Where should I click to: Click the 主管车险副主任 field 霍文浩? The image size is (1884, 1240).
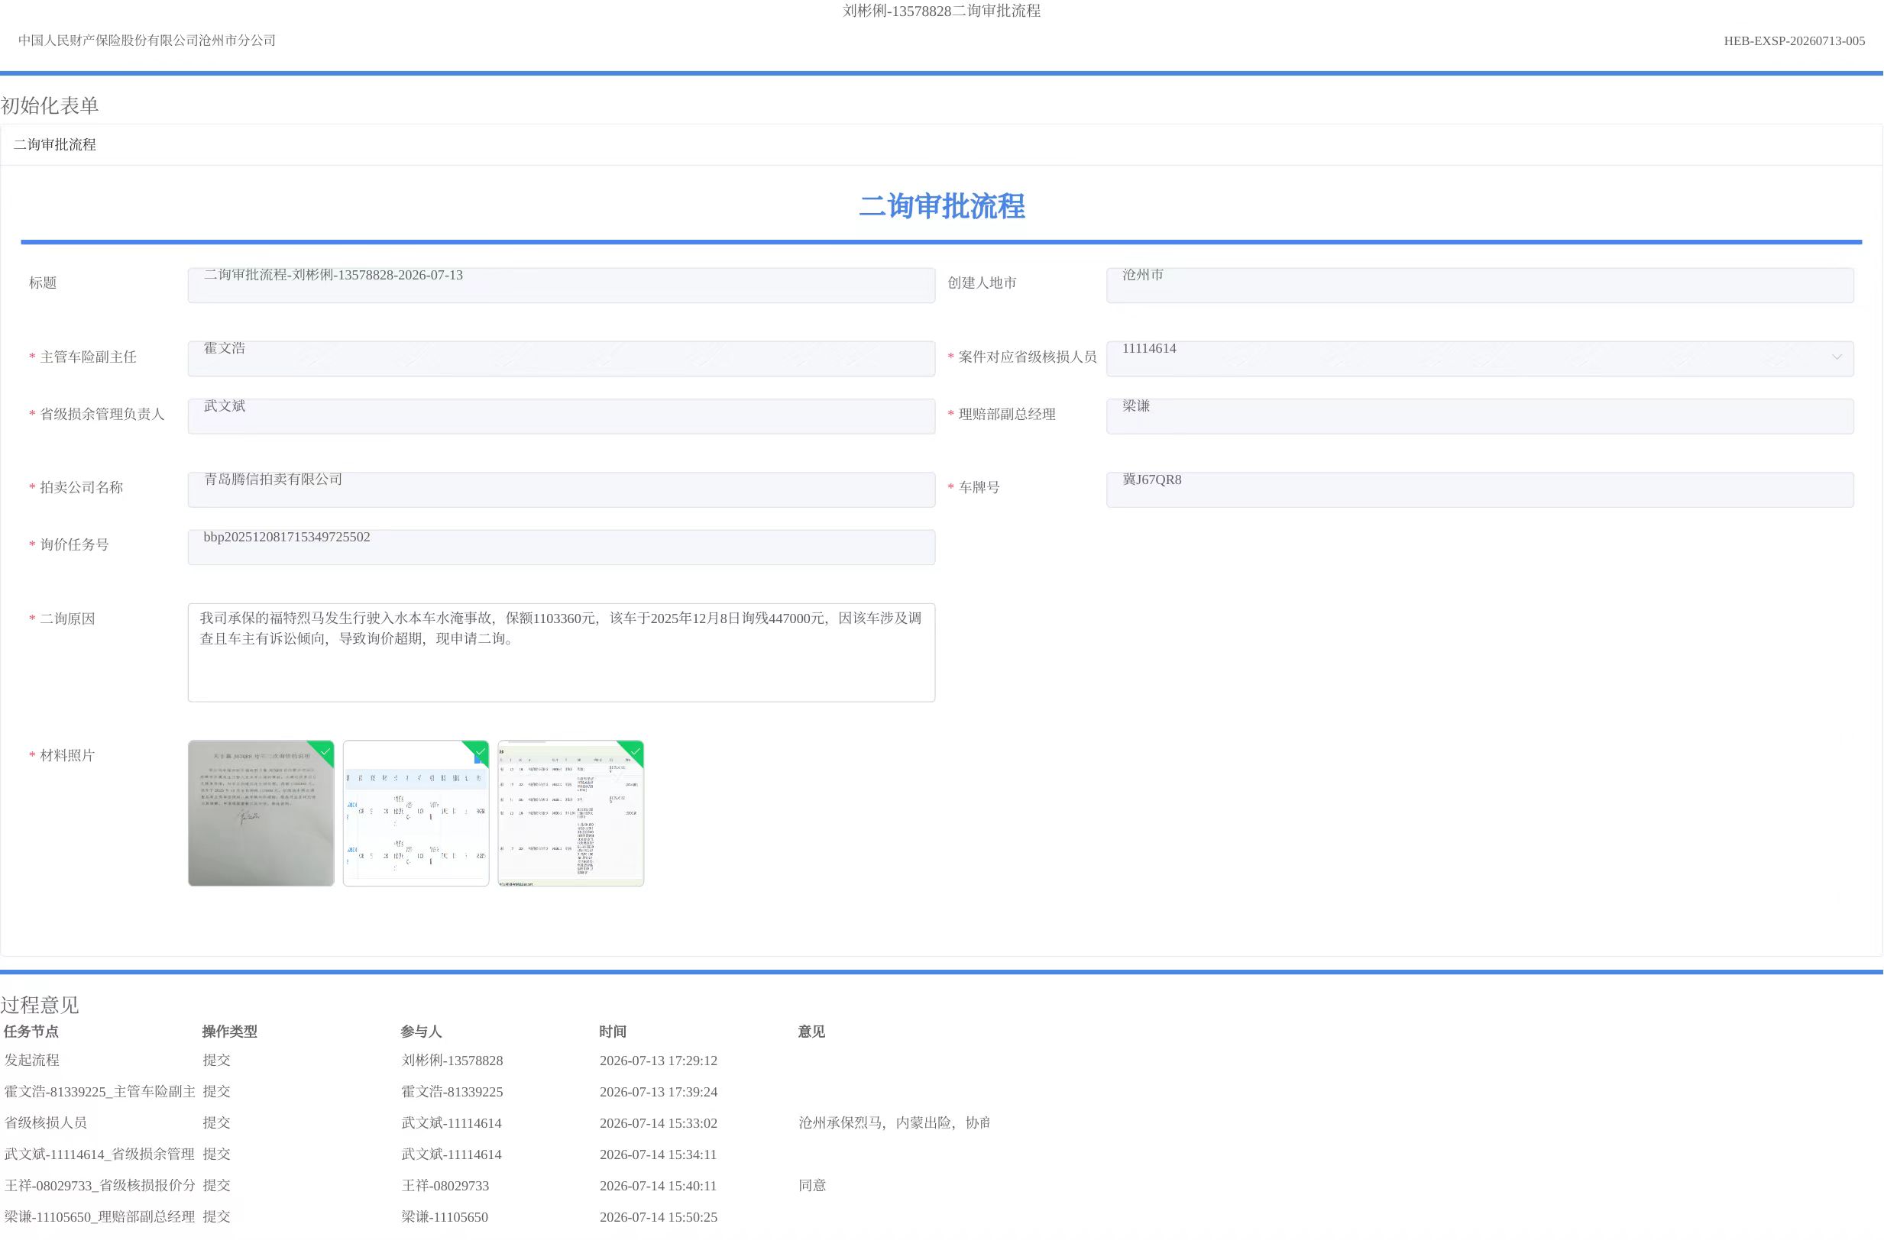click(562, 358)
